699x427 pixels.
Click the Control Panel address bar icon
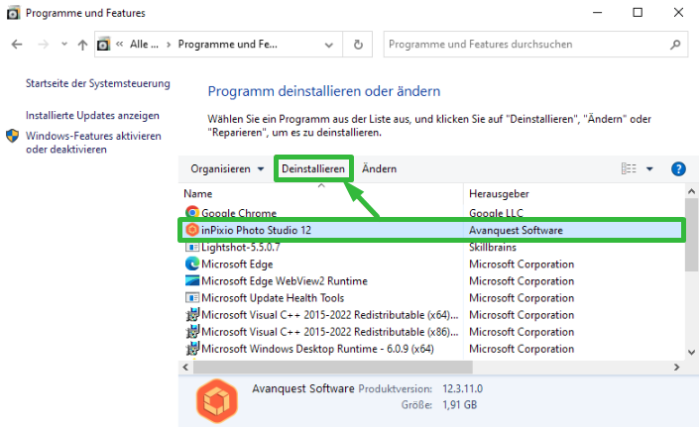(103, 44)
